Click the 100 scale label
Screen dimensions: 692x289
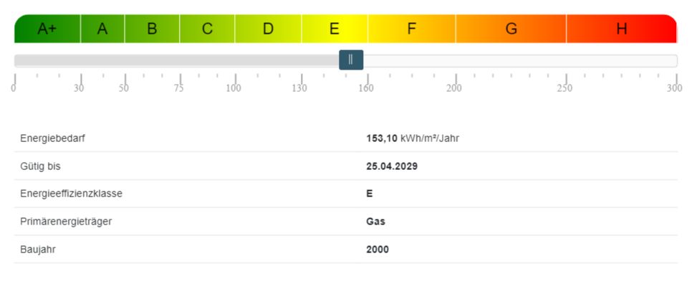[x=234, y=88]
